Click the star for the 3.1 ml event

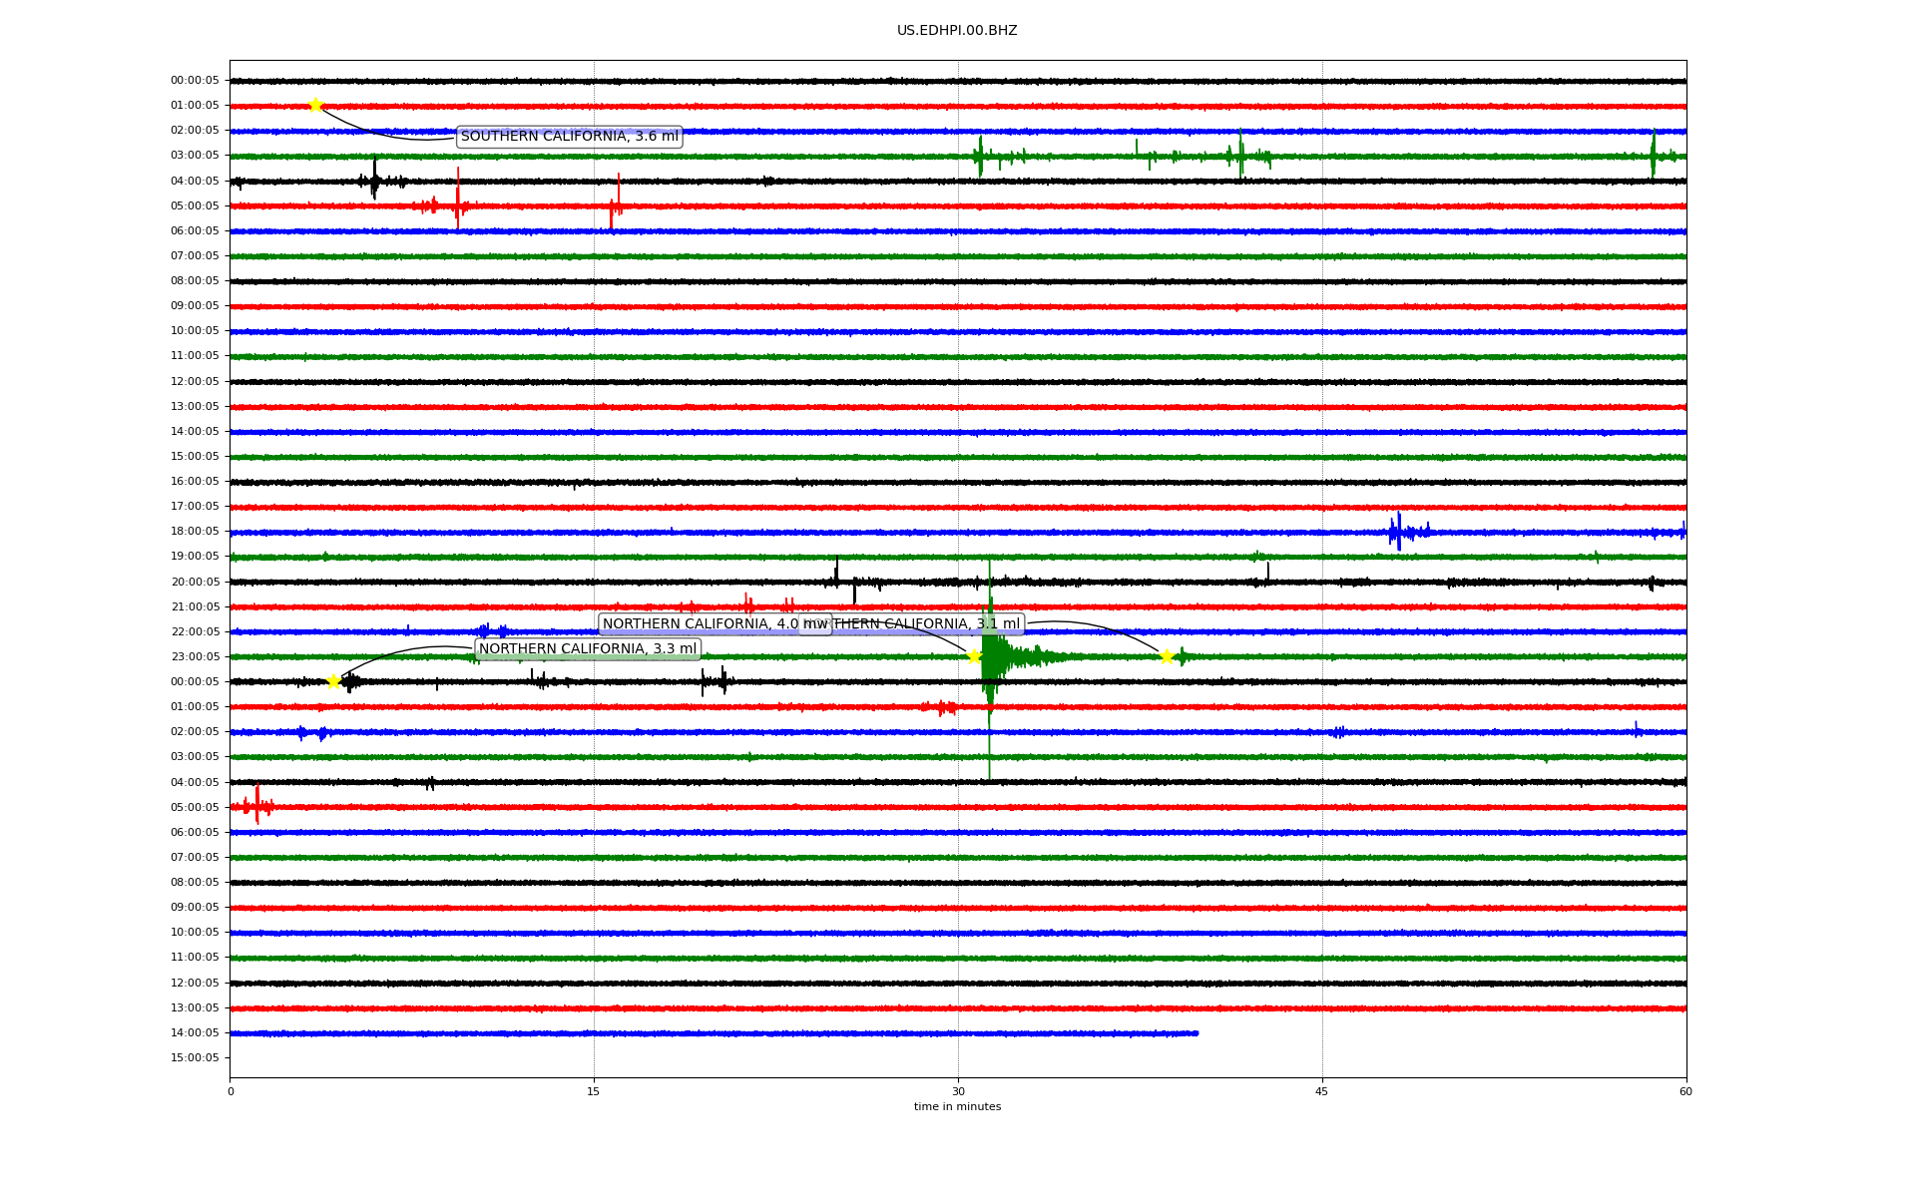click(x=1166, y=656)
